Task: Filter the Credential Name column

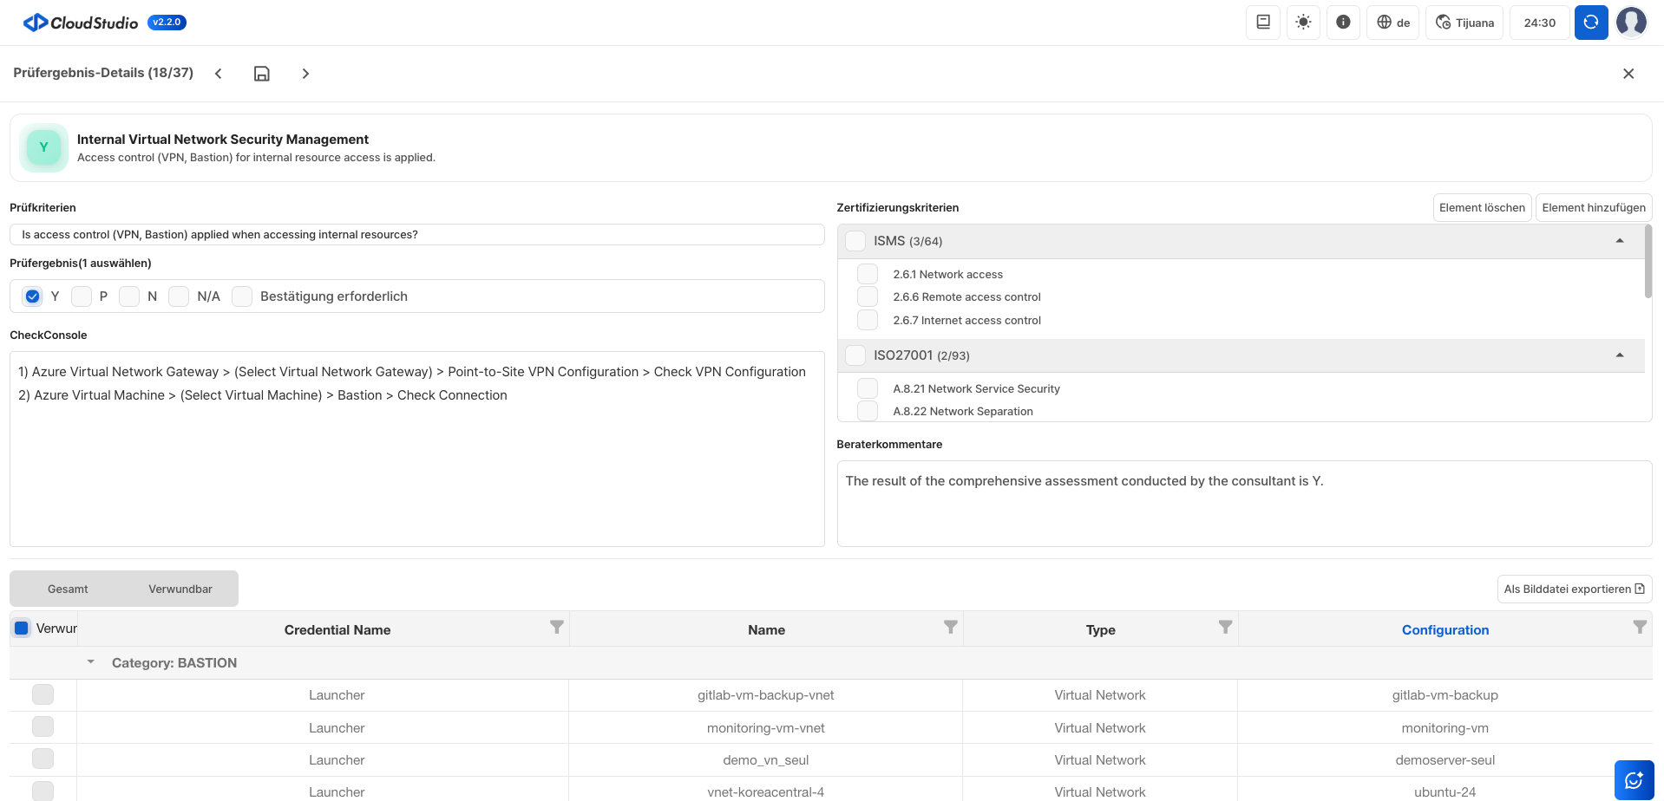Action: point(557,627)
